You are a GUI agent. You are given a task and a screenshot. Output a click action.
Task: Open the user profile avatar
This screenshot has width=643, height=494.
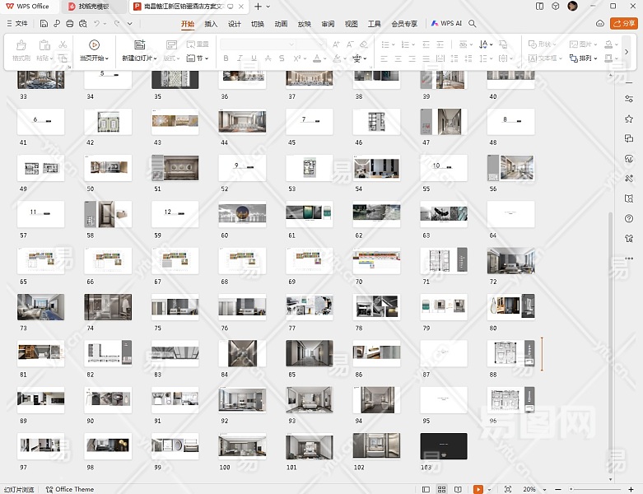(x=573, y=6)
